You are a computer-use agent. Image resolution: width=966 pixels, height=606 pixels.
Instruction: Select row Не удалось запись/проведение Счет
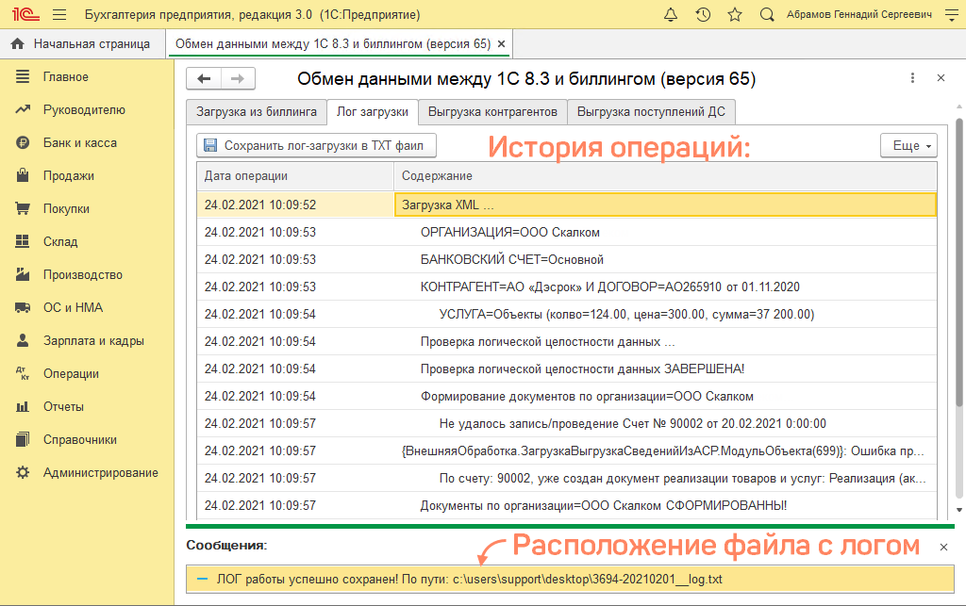tap(567, 423)
